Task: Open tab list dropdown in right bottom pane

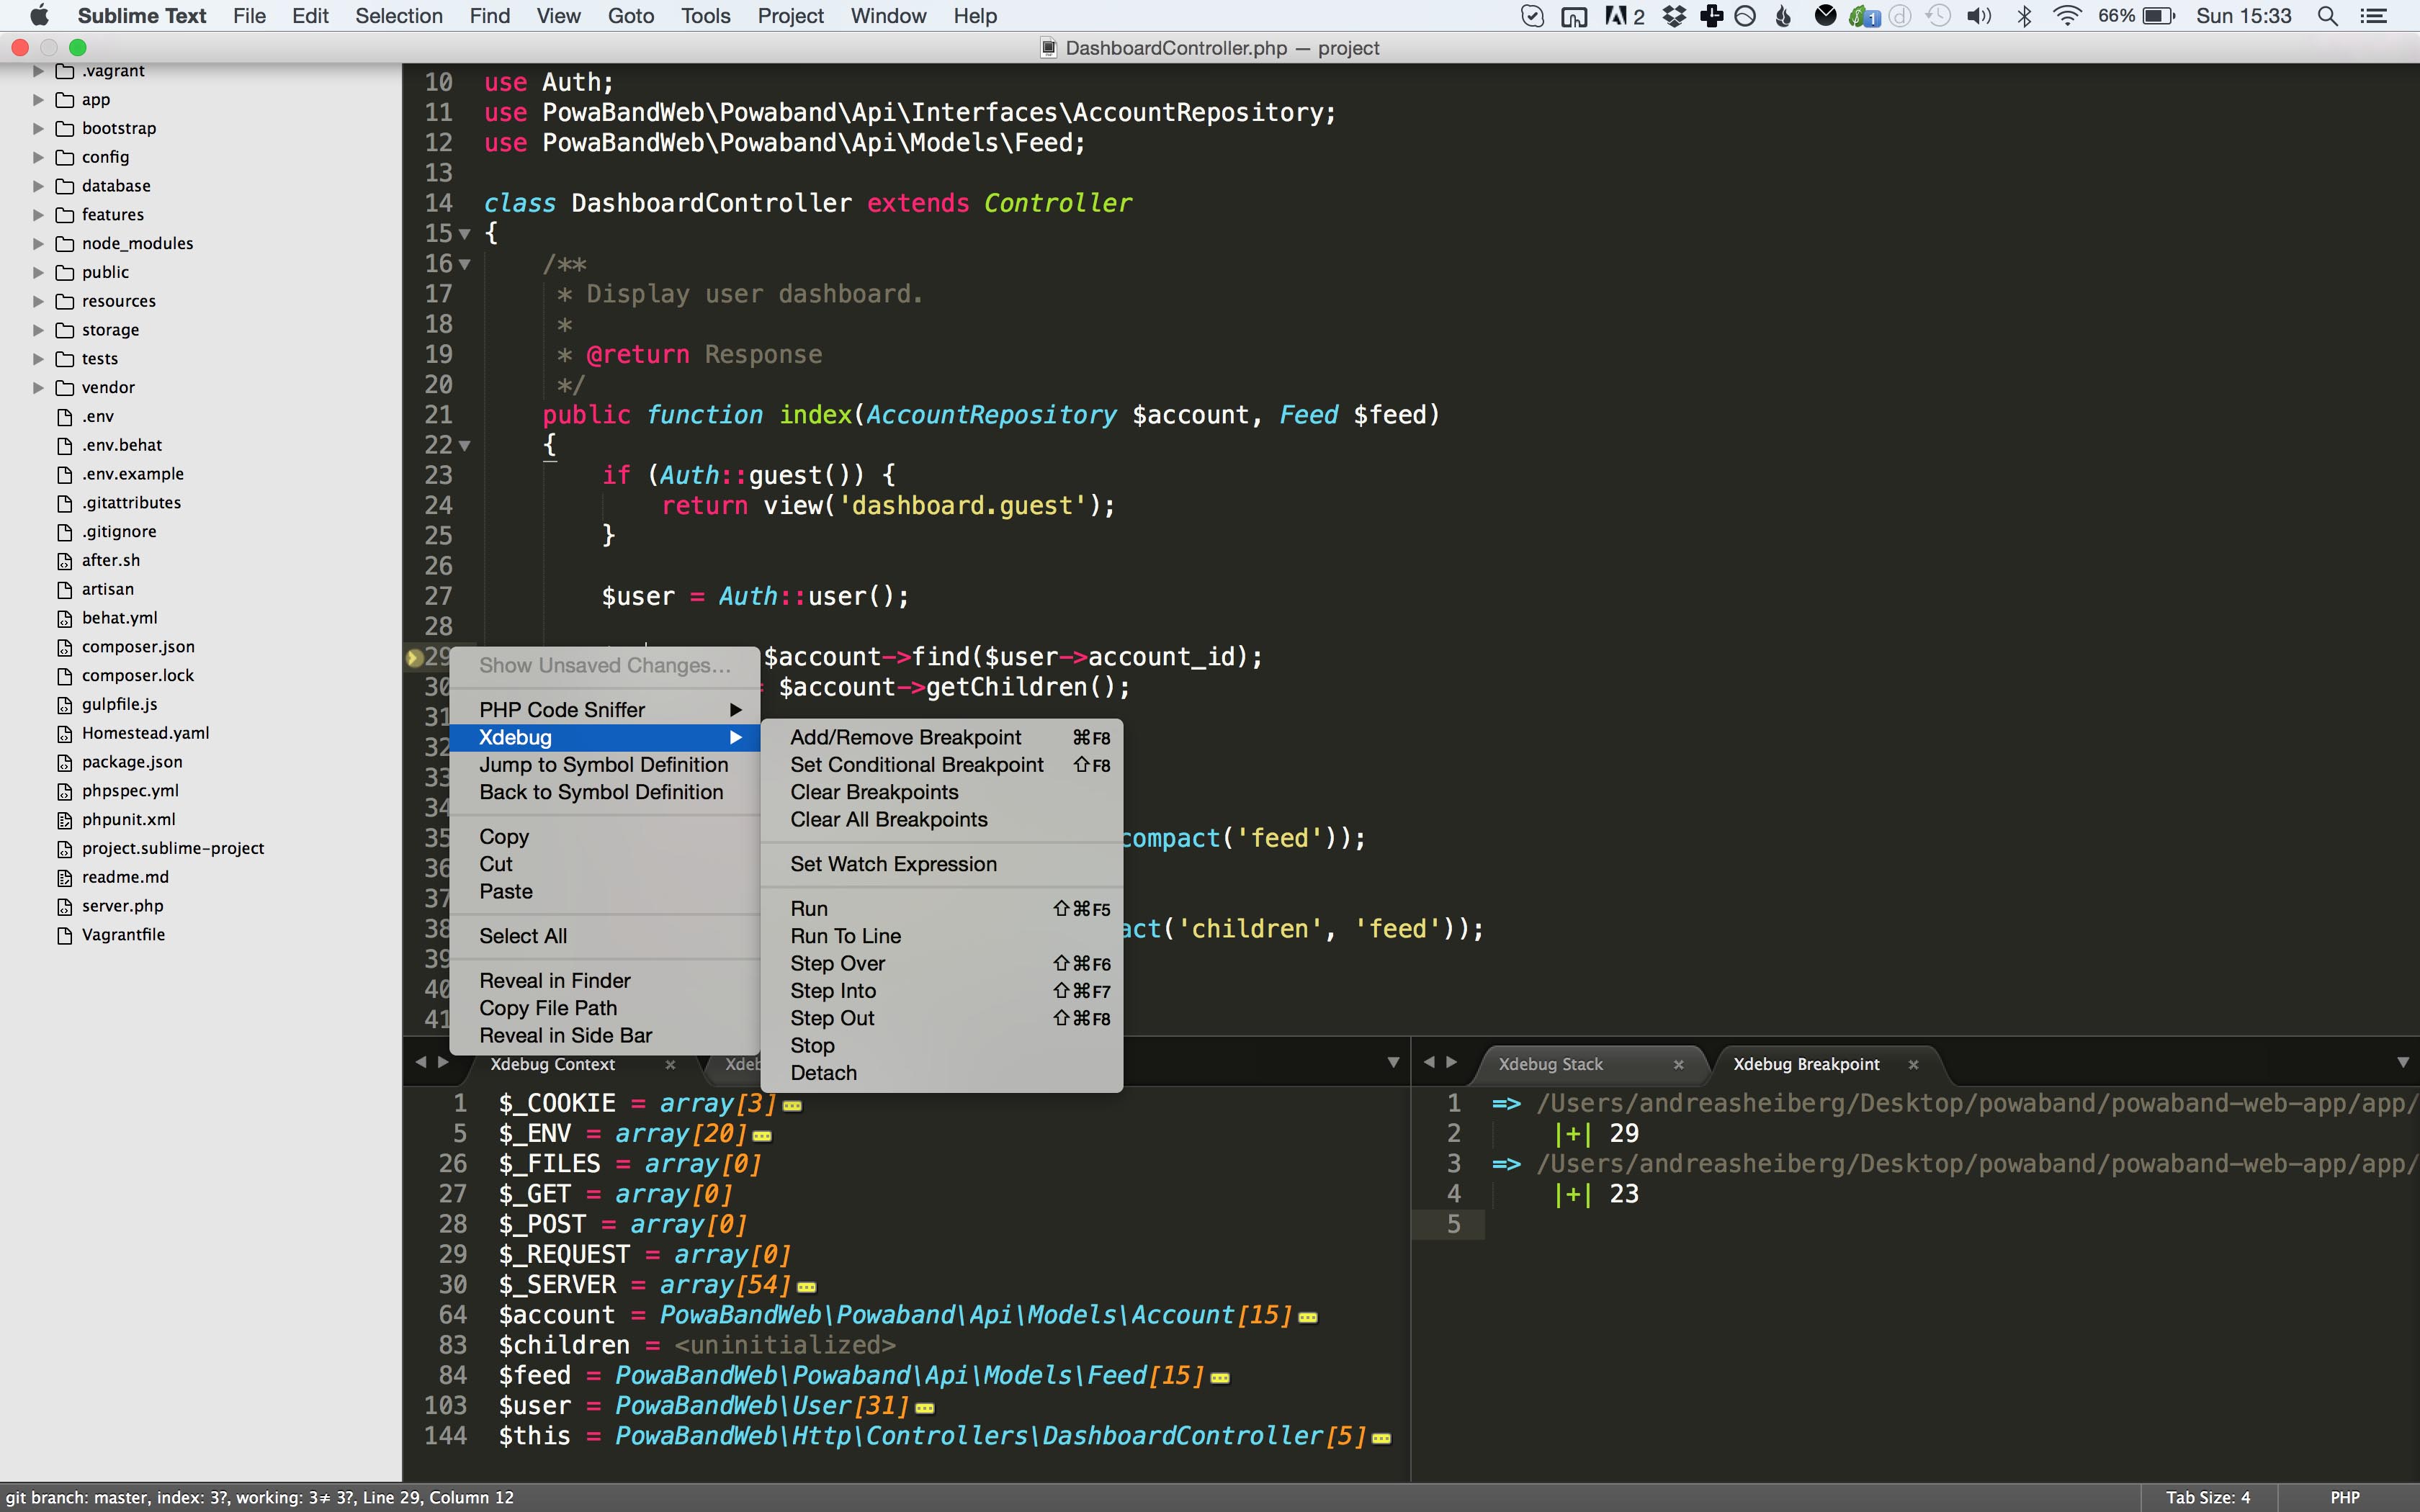Action: click(x=2403, y=1063)
